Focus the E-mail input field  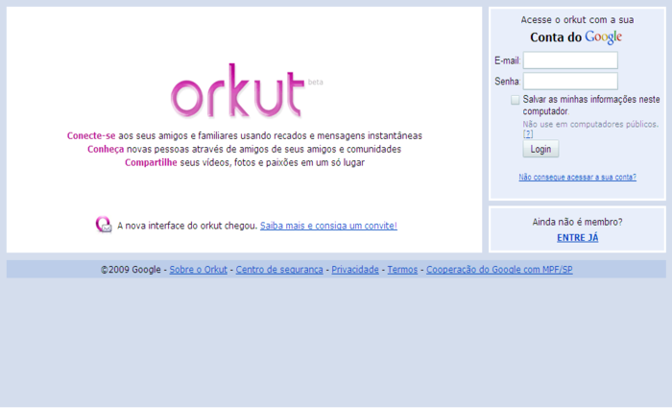click(x=570, y=60)
